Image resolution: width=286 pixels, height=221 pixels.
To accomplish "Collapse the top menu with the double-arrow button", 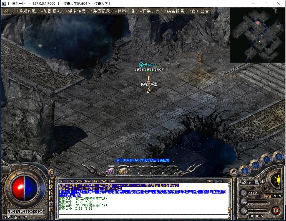I will pos(6,11).
